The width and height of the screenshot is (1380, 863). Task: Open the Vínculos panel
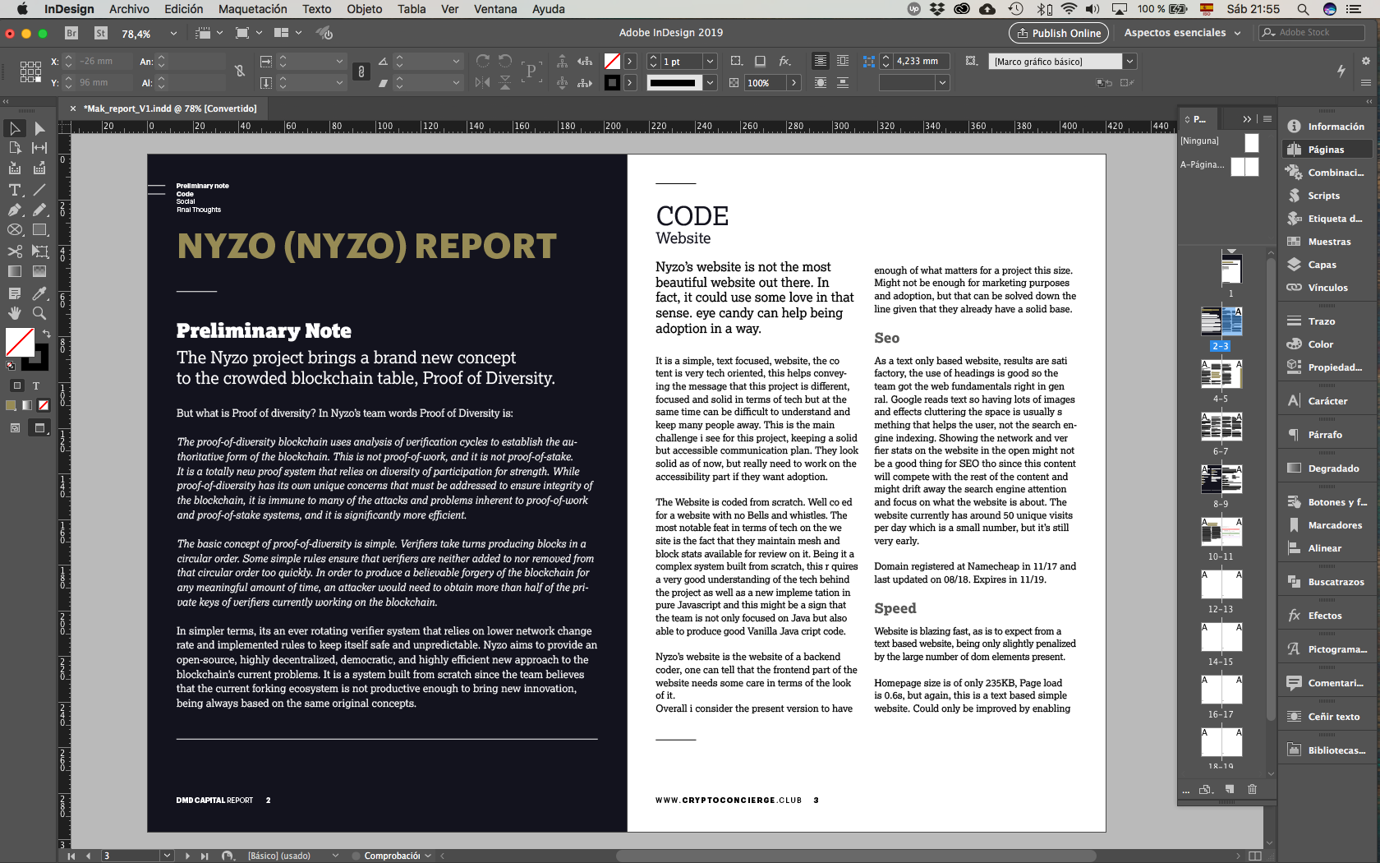(x=1327, y=288)
